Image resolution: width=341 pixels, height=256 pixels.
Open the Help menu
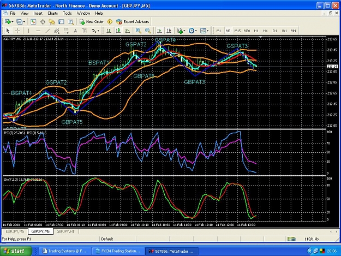[x=99, y=13]
